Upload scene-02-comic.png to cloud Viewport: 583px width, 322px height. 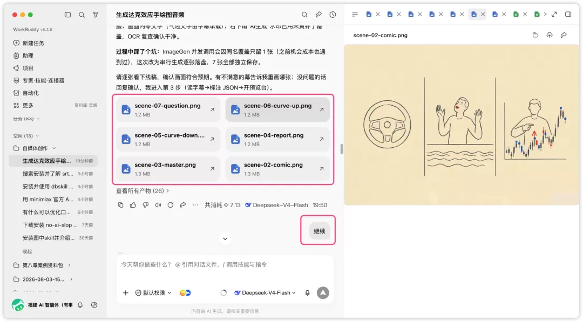point(550,35)
